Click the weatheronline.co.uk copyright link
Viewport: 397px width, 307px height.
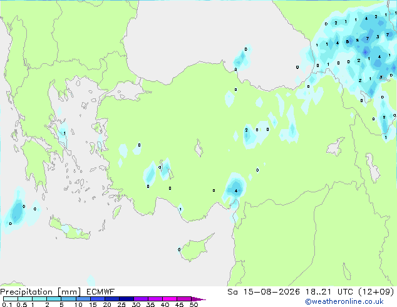tap(344, 301)
